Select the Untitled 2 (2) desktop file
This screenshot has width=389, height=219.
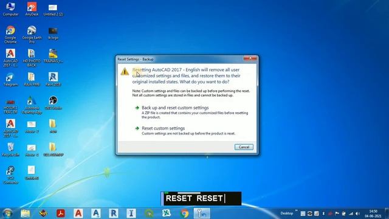(x=53, y=10)
